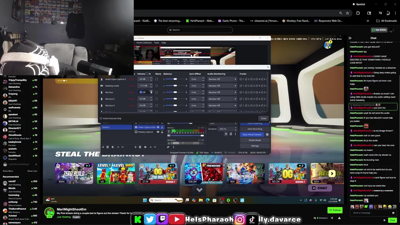Add a new scene with the plus icon
Screen dimensions: 400x225
(103, 147)
